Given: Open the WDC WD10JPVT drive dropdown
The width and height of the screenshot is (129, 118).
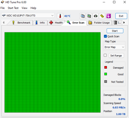Looking at the screenshot, I should [x=28, y=16].
